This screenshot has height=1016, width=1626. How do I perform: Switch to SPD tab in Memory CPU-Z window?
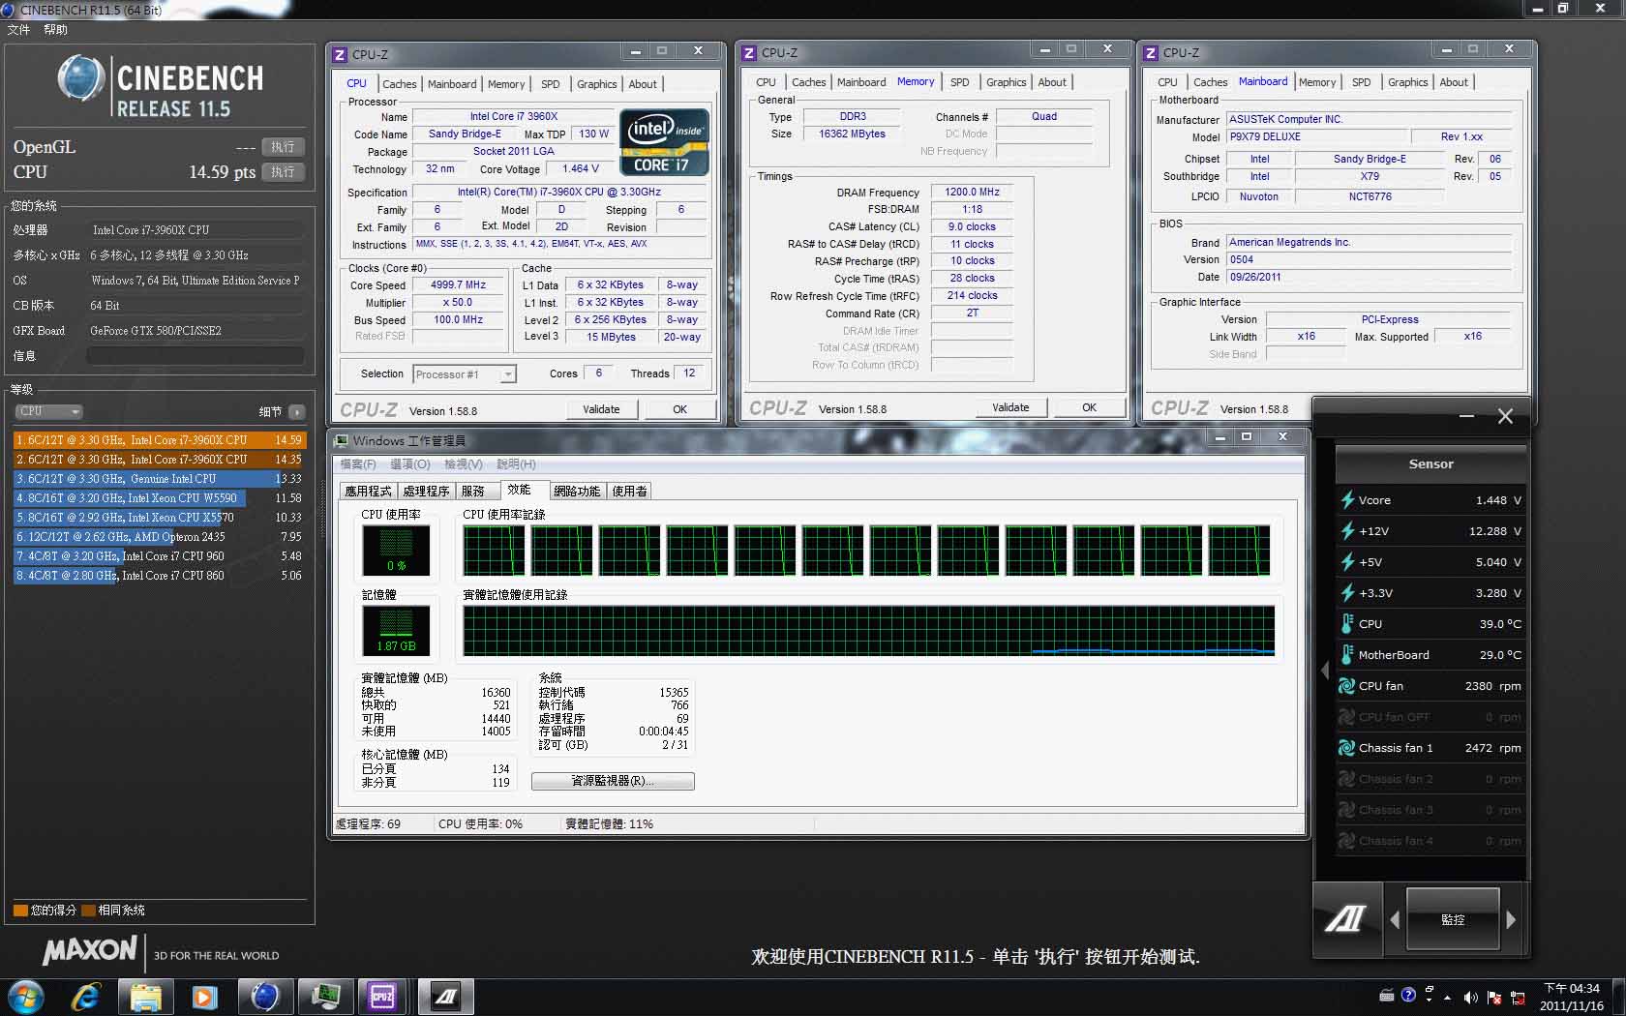[959, 82]
